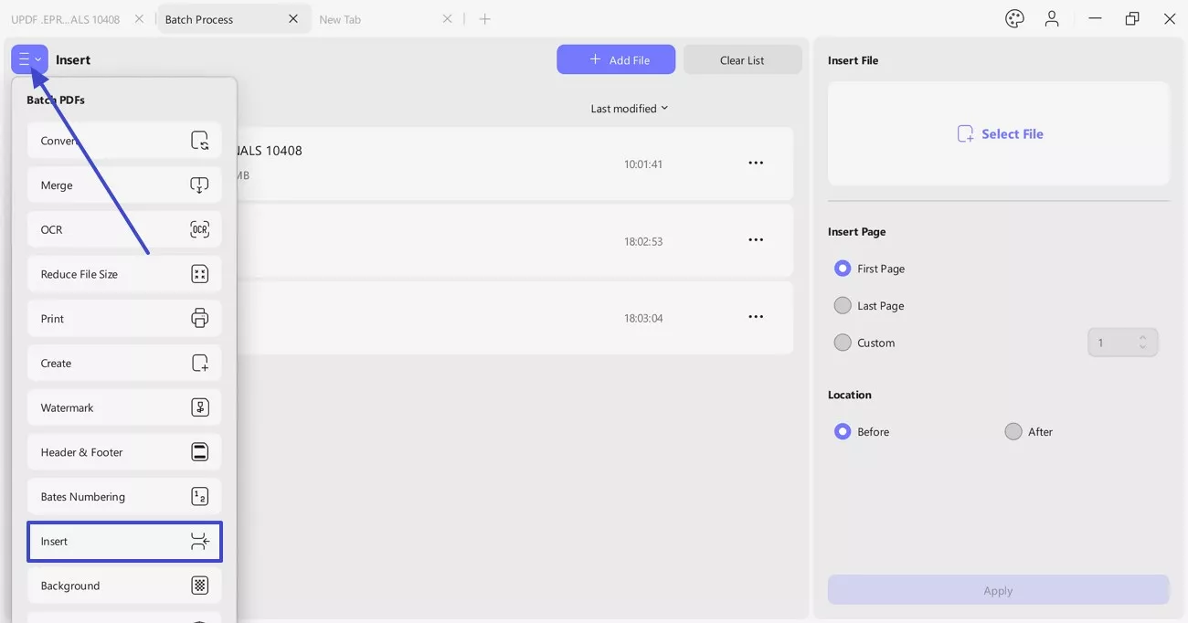Select Custom page radio button

coord(843,343)
